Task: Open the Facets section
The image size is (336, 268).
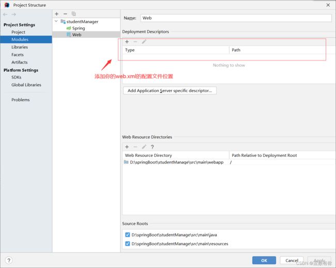Action: coord(18,55)
